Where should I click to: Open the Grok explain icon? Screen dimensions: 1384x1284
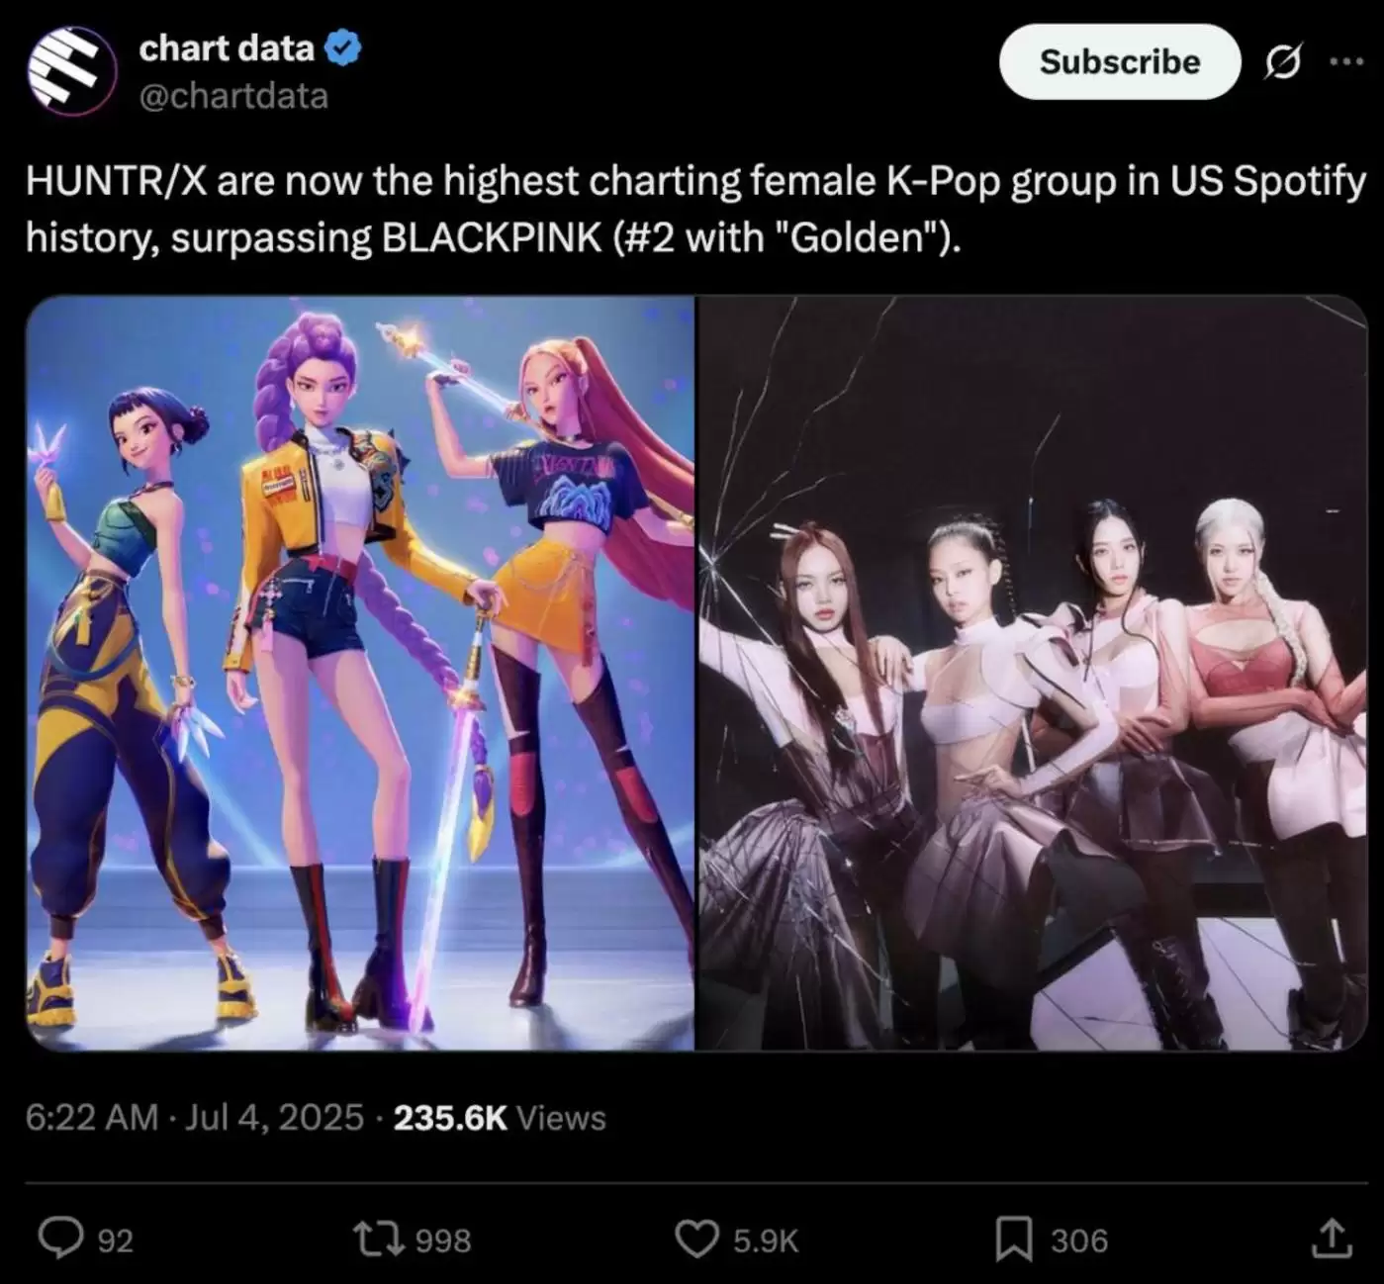[1283, 62]
